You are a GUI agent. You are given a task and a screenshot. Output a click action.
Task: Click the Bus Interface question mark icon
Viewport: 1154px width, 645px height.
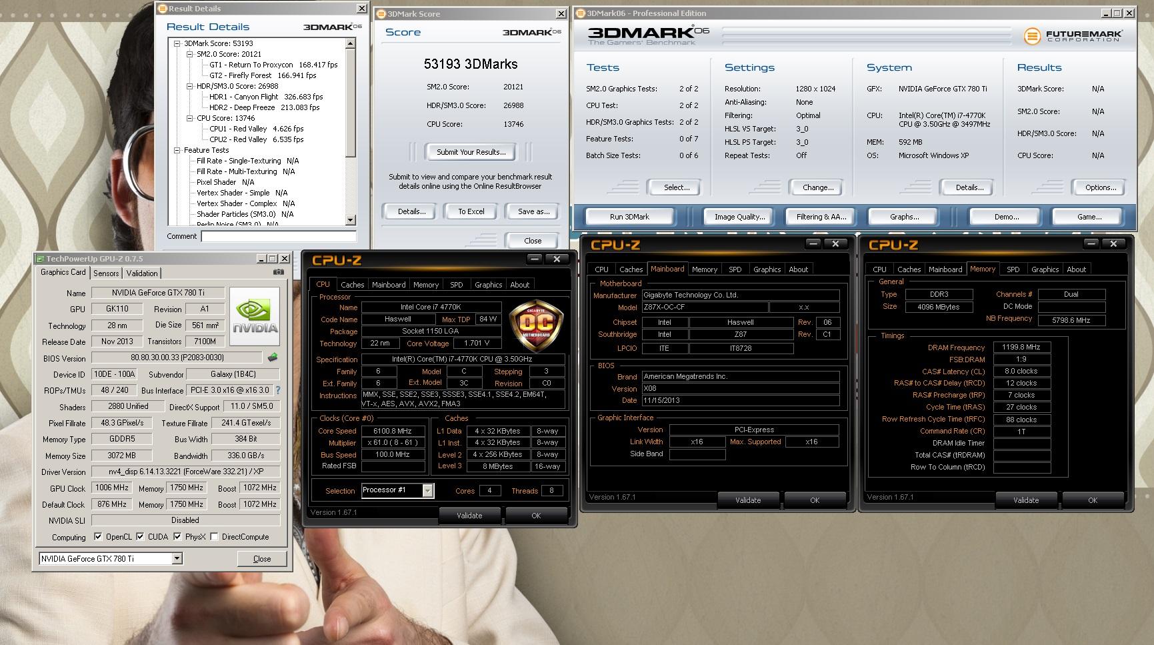[278, 390]
